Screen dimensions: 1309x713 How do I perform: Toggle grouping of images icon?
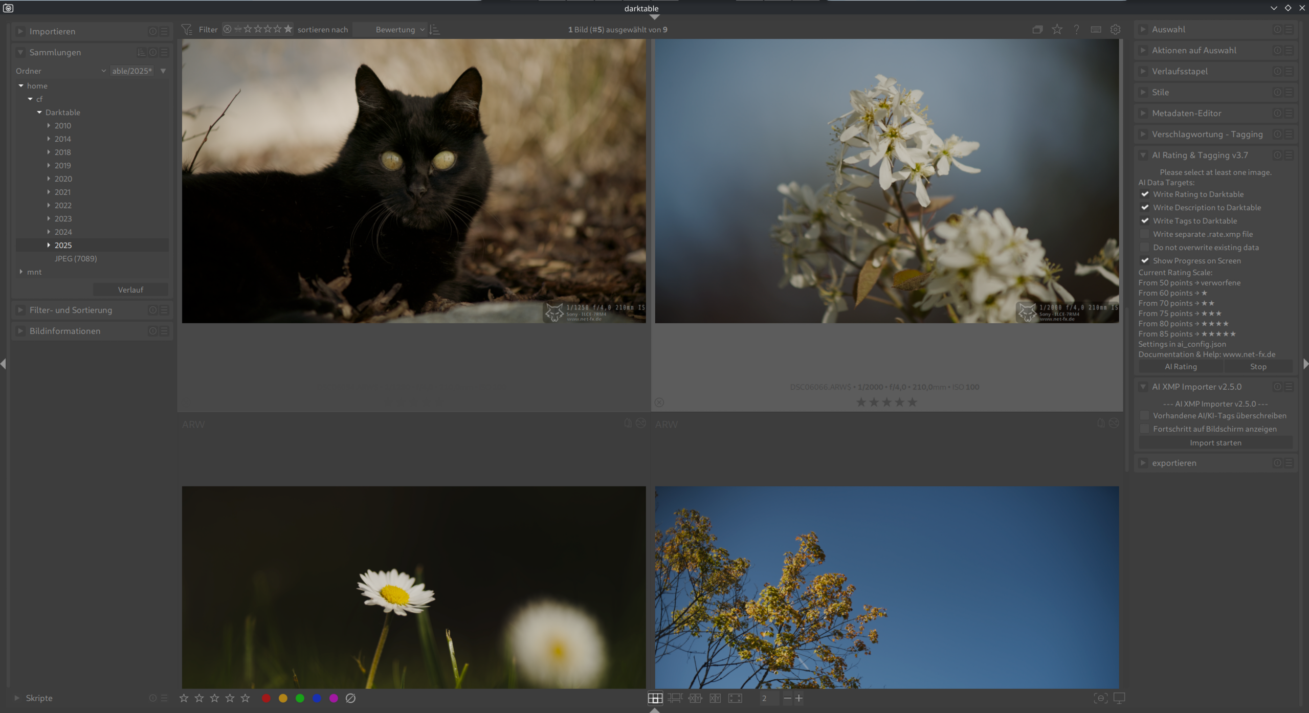click(1037, 30)
